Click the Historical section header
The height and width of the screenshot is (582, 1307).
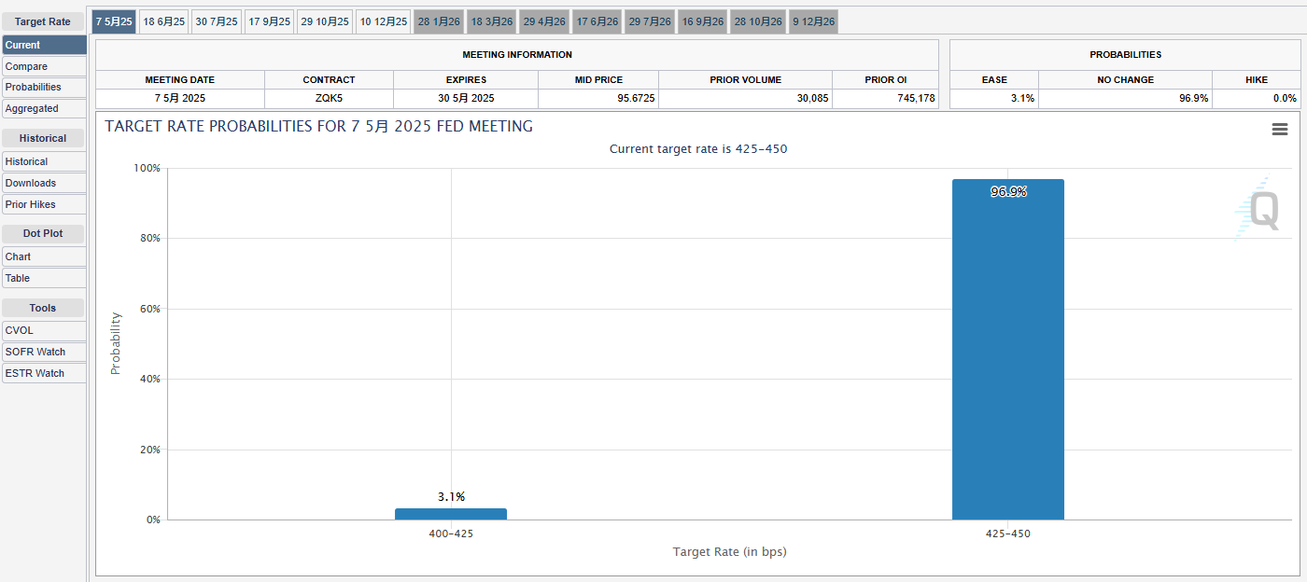click(43, 138)
